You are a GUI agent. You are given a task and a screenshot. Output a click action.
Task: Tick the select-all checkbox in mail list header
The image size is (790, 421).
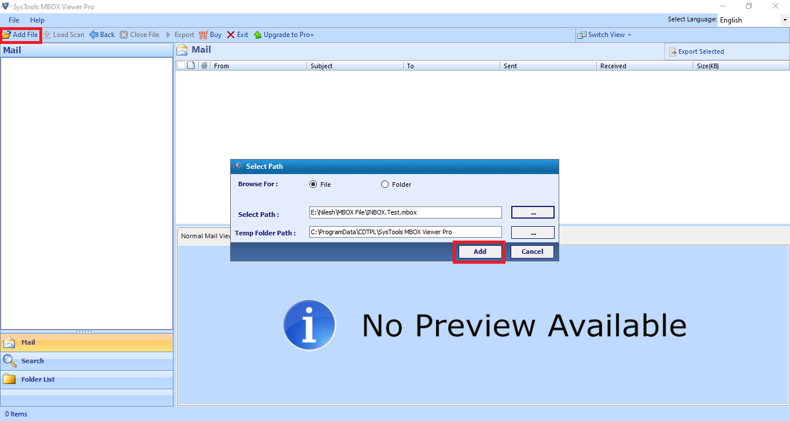[181, 65]
